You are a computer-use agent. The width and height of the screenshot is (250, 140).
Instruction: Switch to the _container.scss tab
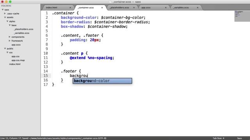[x=86, y=8]
